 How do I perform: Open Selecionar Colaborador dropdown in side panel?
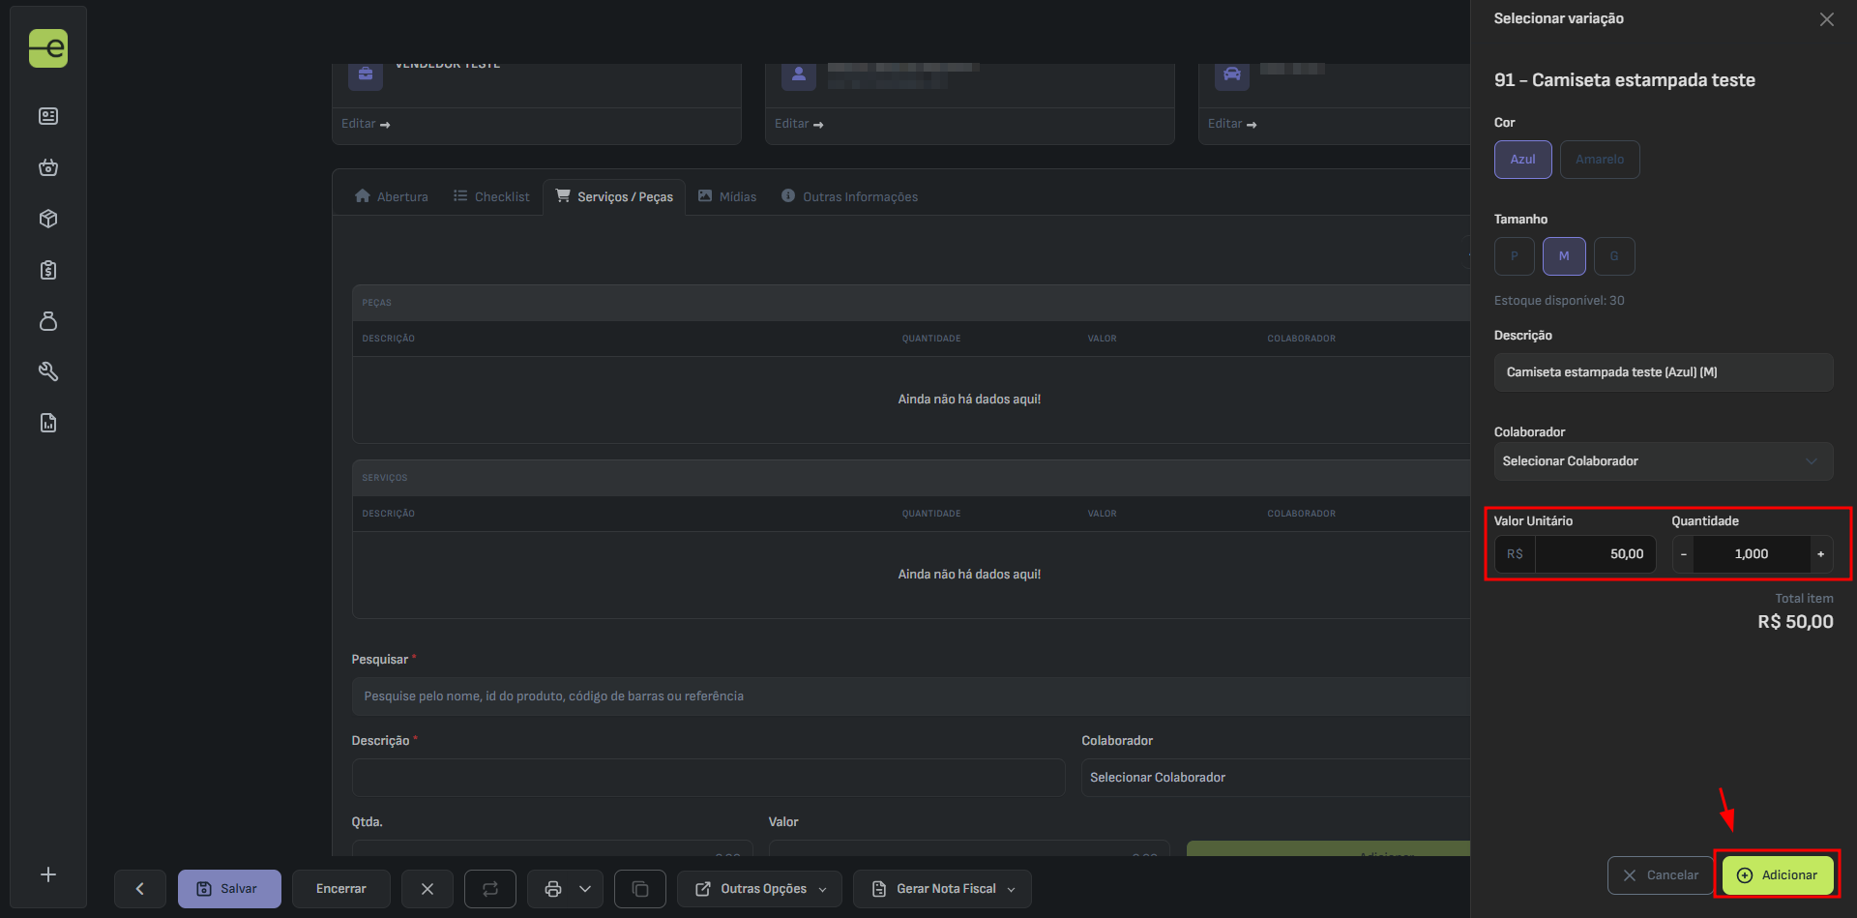tap(1663, 461)
